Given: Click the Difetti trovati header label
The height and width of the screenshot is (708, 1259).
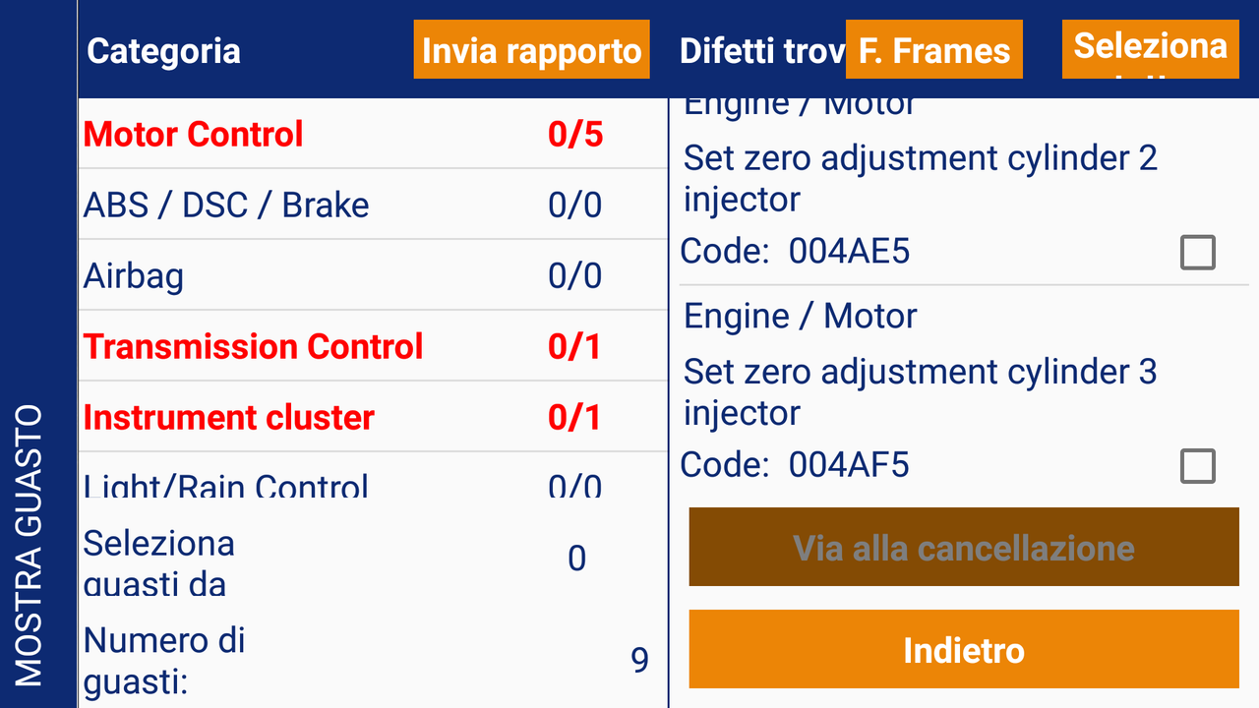Looking at the screenshot, I should pos(761,51).
